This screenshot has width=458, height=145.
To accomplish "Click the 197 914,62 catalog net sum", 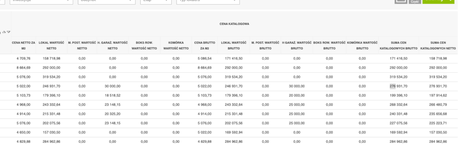I will tap(438, 95).
